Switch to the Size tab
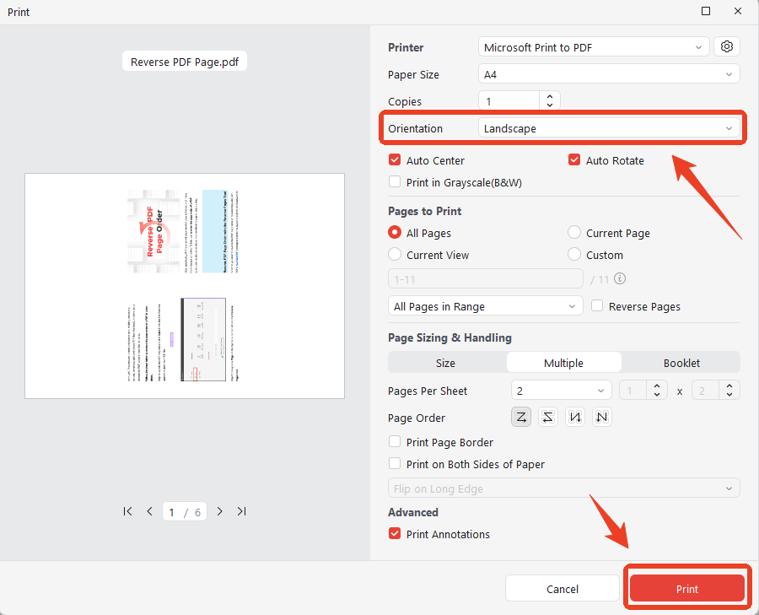The width and height of the screenshot is (759, 615). (x=446, y=363)
